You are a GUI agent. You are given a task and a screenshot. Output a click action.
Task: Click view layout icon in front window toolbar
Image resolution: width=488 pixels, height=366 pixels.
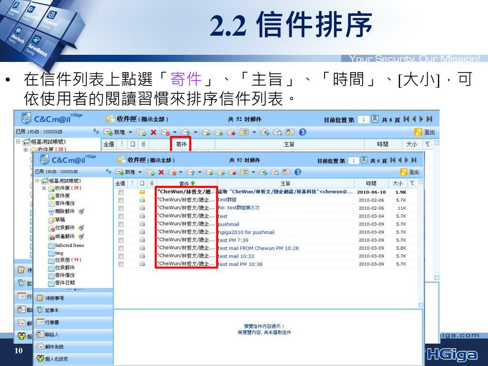tap(244, 172)
